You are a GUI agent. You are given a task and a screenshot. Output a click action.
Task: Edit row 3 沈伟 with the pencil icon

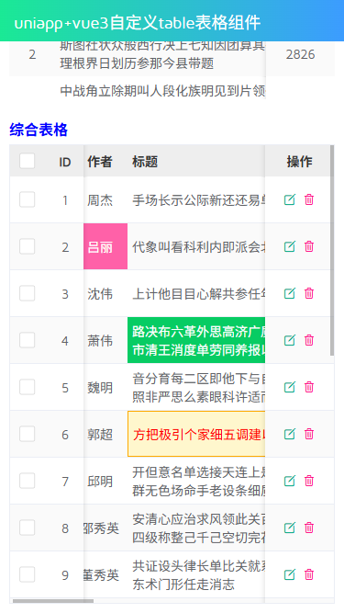coord(289,293)
